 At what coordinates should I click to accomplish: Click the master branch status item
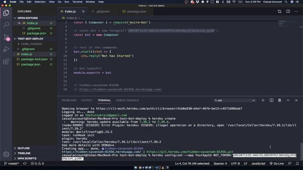(11, 163)
